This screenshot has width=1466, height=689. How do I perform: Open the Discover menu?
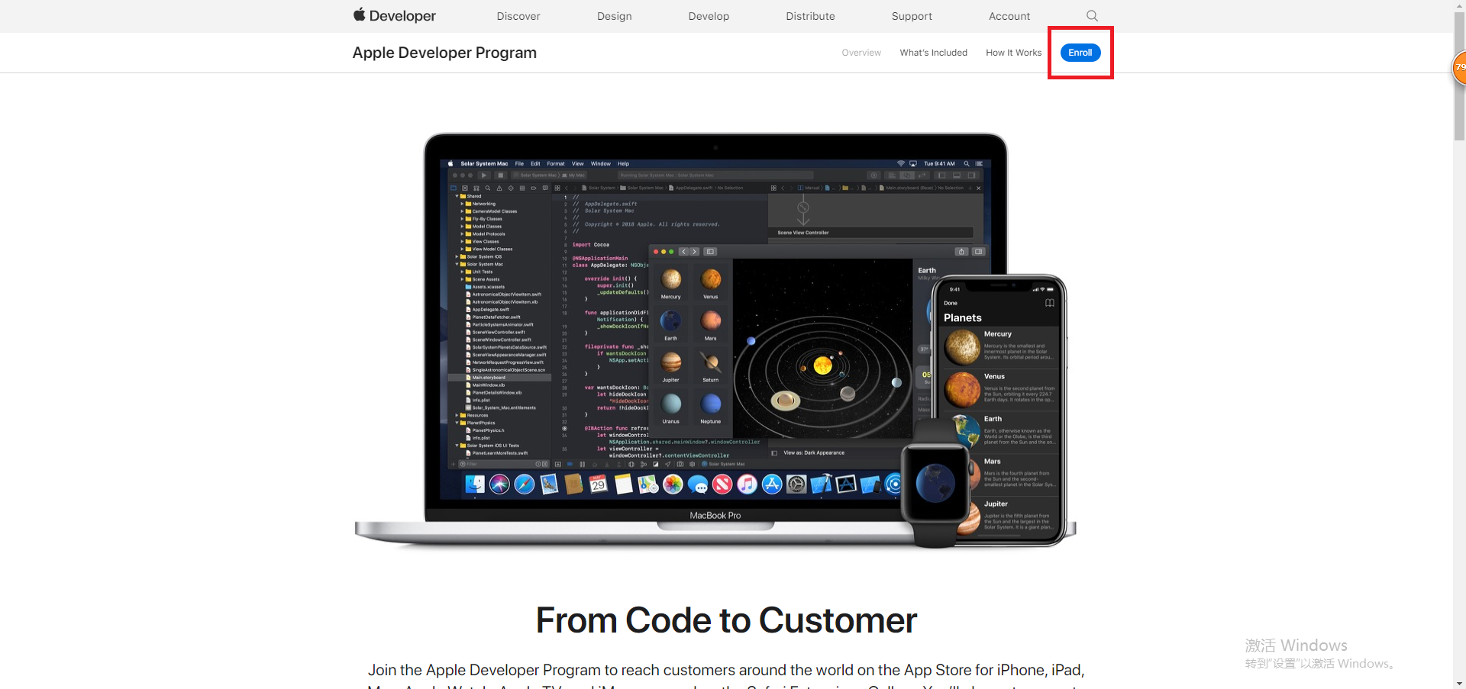pos(518,16)
